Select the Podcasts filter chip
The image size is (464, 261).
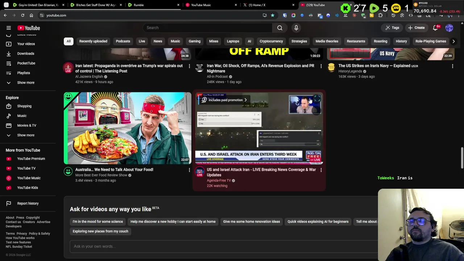coord(123,41)
